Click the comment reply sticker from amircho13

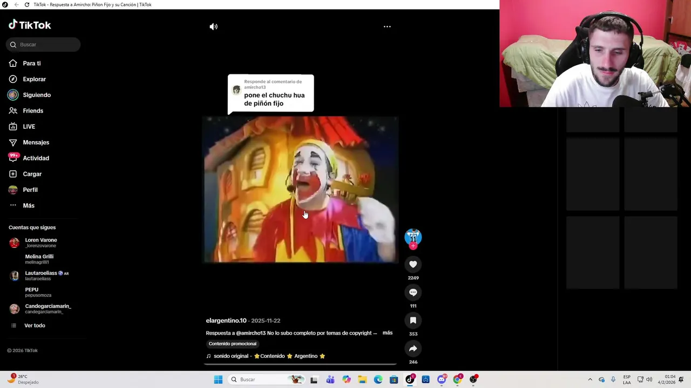tap(270, 94)
